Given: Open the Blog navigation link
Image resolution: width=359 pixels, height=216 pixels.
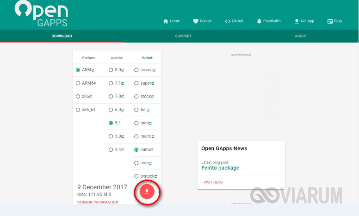Looking at the screenshot, I should (x=334, y=21).
